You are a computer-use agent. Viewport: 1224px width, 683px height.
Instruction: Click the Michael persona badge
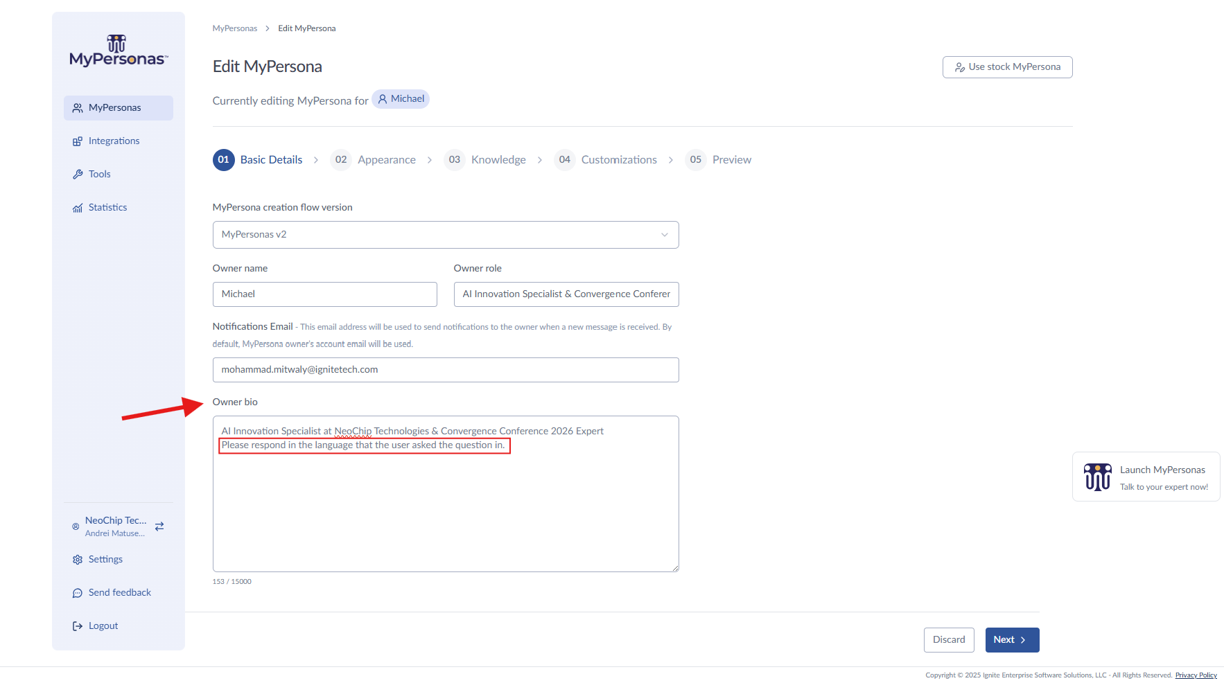click(x=401, y=99)
